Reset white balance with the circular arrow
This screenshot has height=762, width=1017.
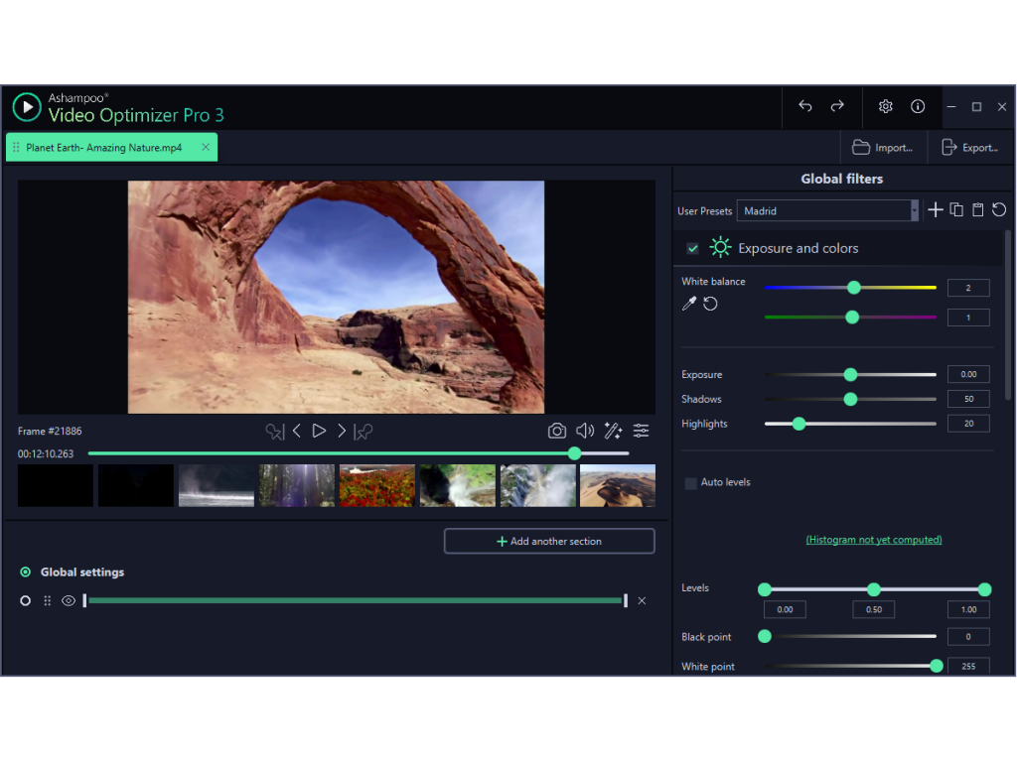click(x=710, y=304)
